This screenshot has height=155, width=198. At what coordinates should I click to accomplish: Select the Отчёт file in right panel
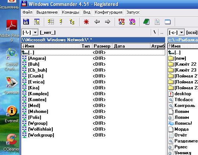tap(183, 135)
